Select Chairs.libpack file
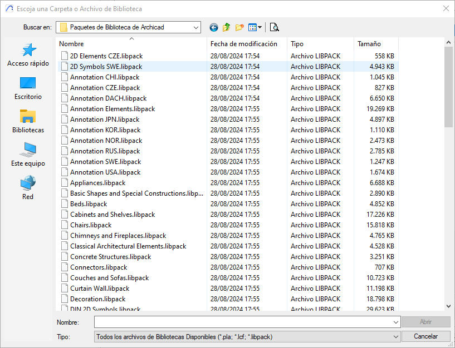 (x=91, y=225)
